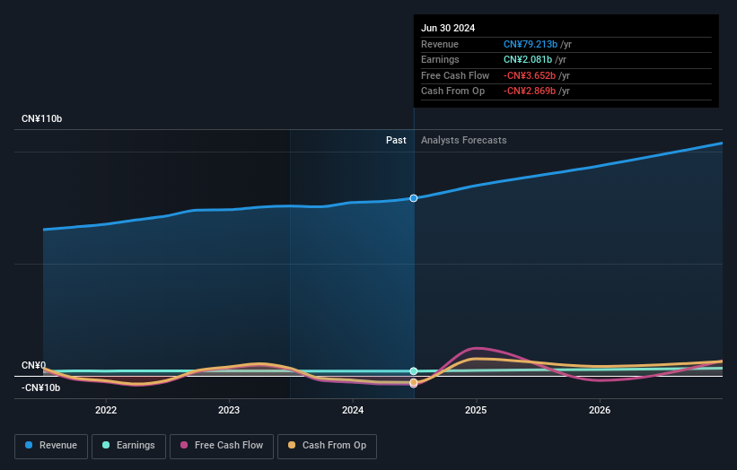Click the CN¥2.081b earnings value
The height and width of the screenshot is (470, 737).
point(527,59)
